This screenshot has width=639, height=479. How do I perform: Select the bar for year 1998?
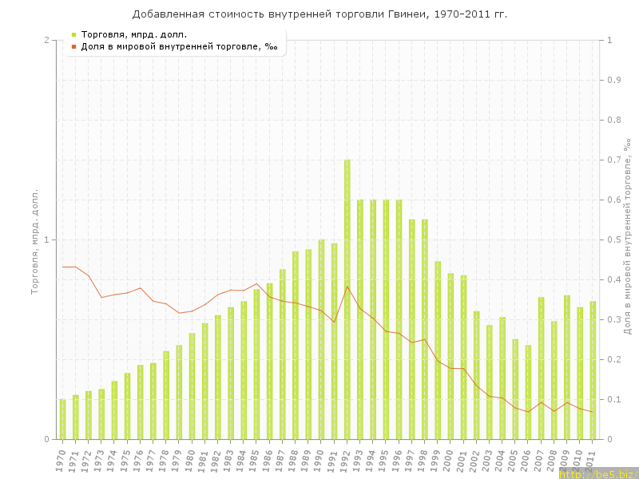(425, 329)
